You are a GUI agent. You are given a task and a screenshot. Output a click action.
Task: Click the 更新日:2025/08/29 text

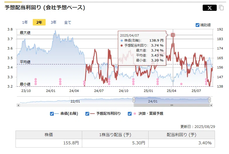pyautogui.click(x=198, y=127)
